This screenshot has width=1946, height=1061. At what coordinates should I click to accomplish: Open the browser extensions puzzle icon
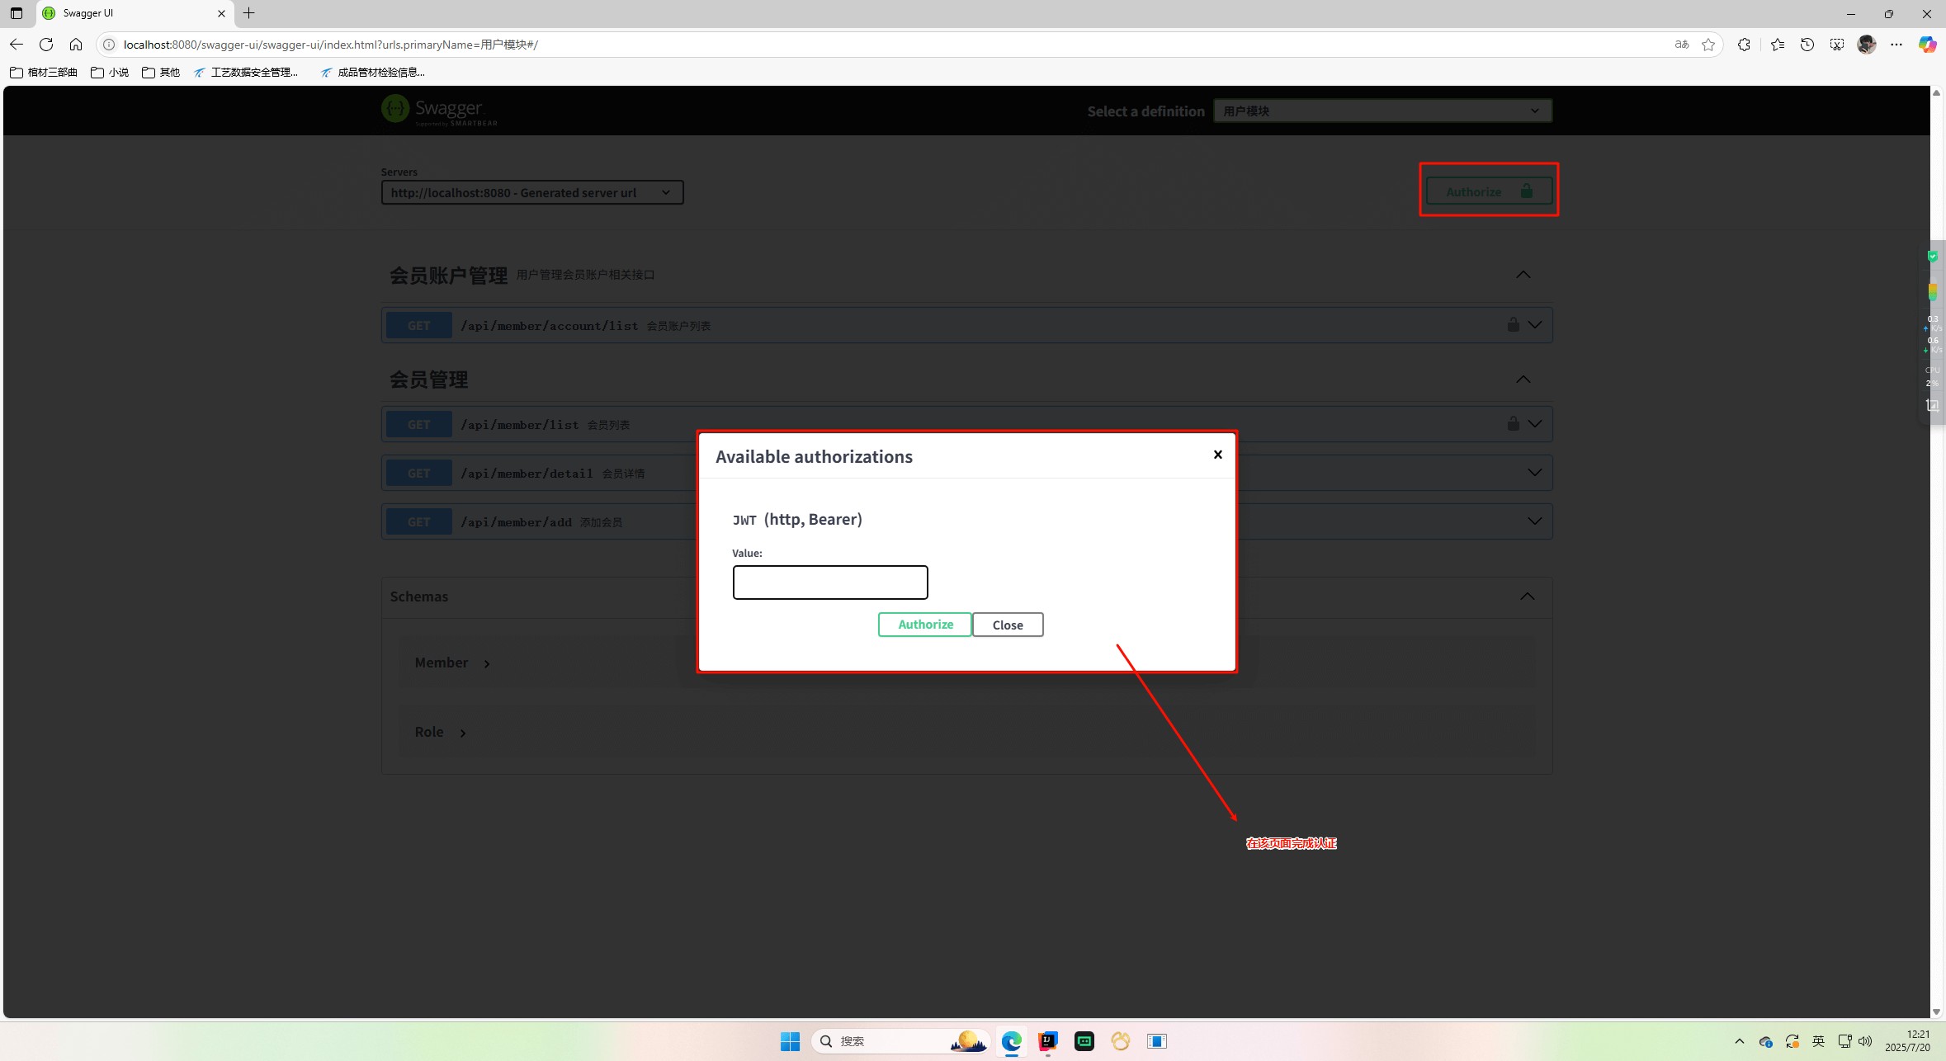[1743, 45]
